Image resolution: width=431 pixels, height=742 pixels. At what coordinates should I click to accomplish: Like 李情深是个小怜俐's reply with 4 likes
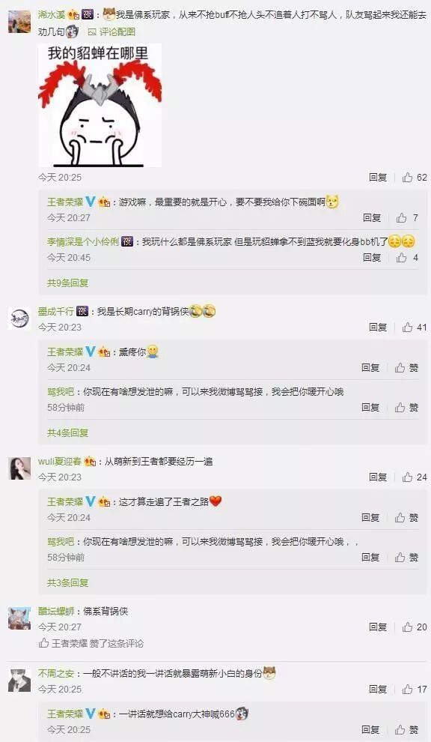[x=407, y=257]
